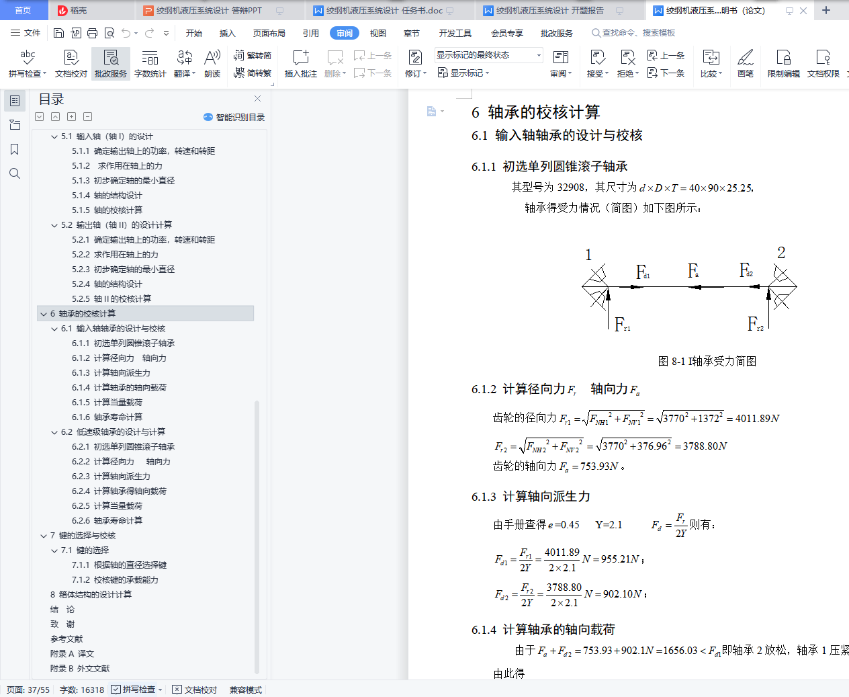Select the 画笔 pen tool

click(x=746, y=64)
